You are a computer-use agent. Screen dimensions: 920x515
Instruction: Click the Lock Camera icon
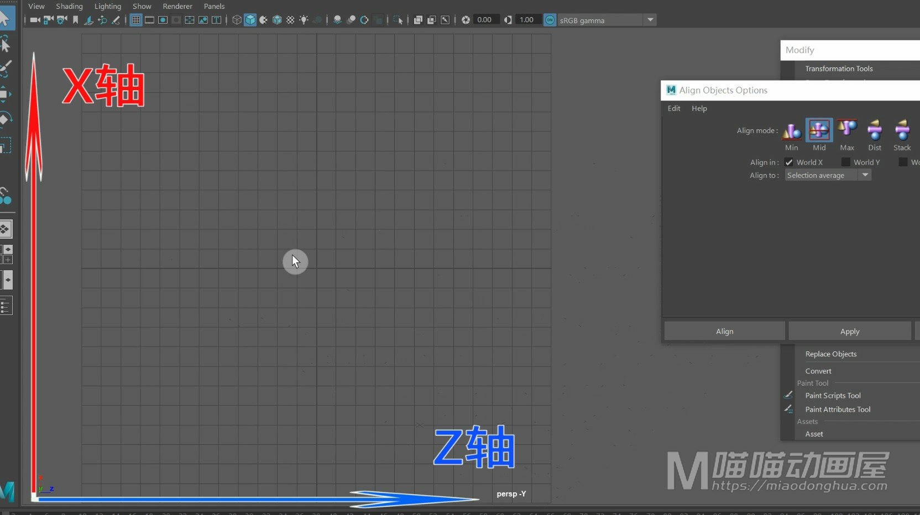(49, 20)
